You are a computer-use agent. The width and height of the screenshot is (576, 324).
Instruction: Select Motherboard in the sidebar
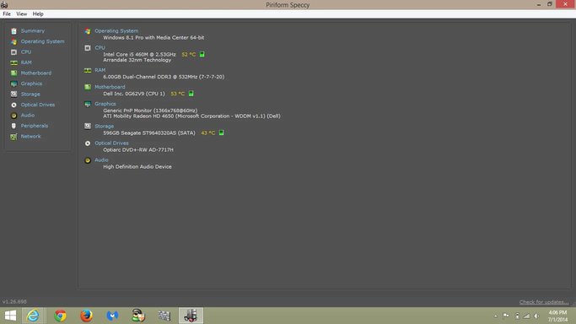[36, 73]
